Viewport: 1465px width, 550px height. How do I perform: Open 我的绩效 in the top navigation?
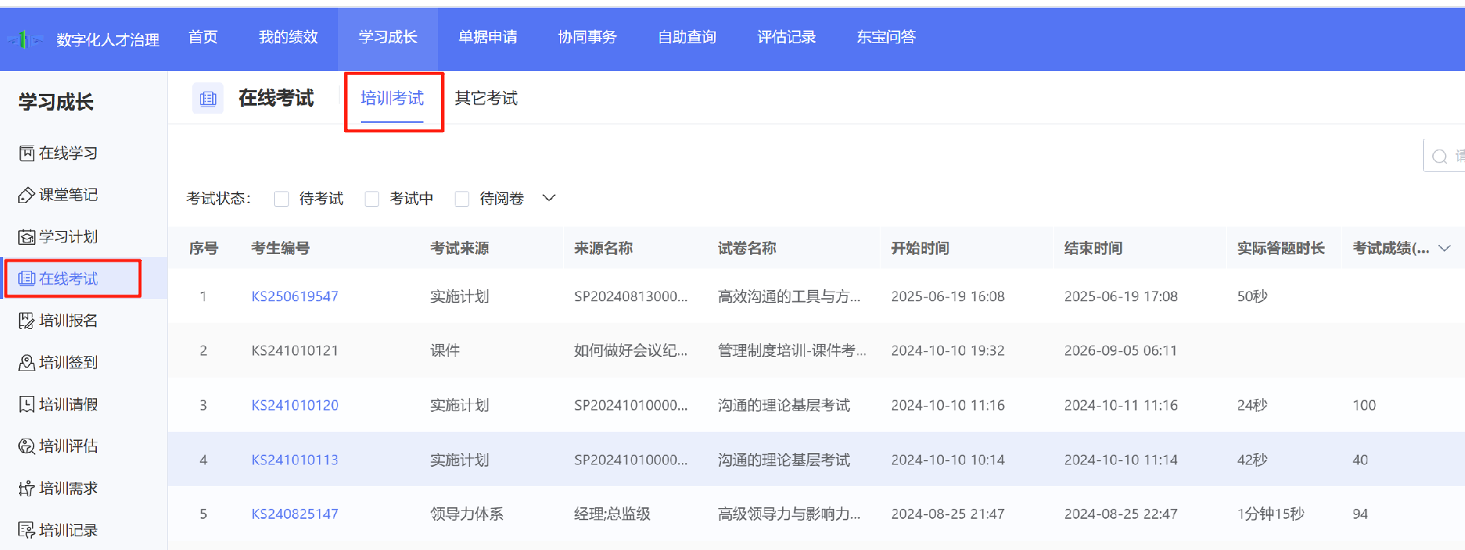[x=288, y=37]
